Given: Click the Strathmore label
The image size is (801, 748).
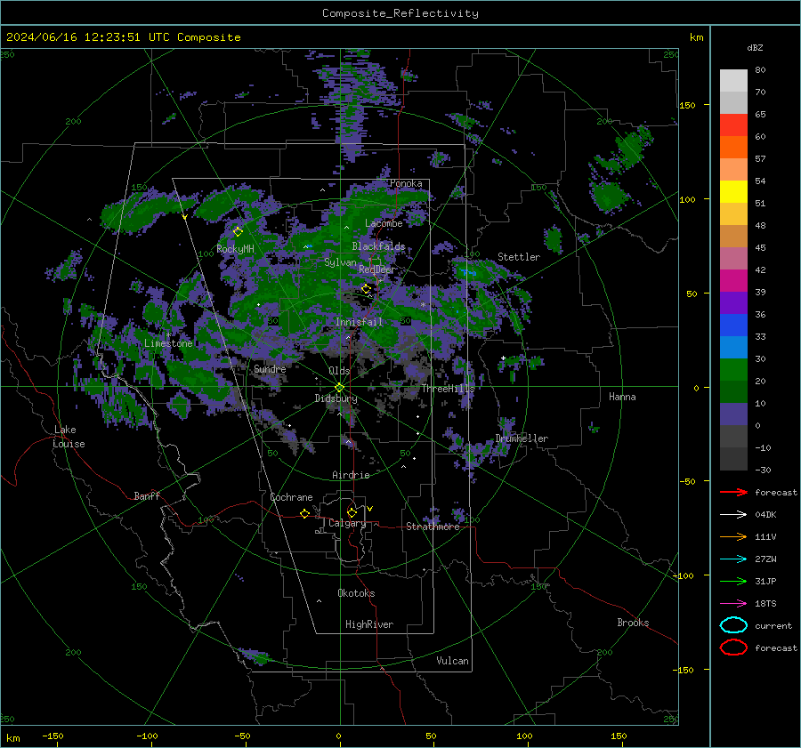Looking at the screenshot, I should (433, 527).
